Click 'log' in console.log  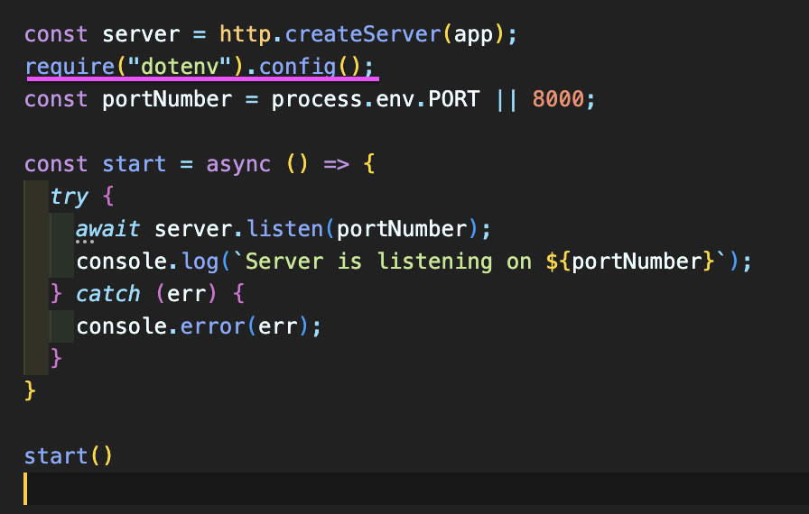tap(200, 262)
